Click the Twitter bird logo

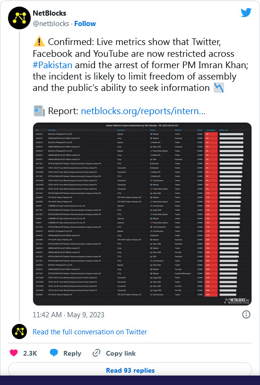click(246, 12)
